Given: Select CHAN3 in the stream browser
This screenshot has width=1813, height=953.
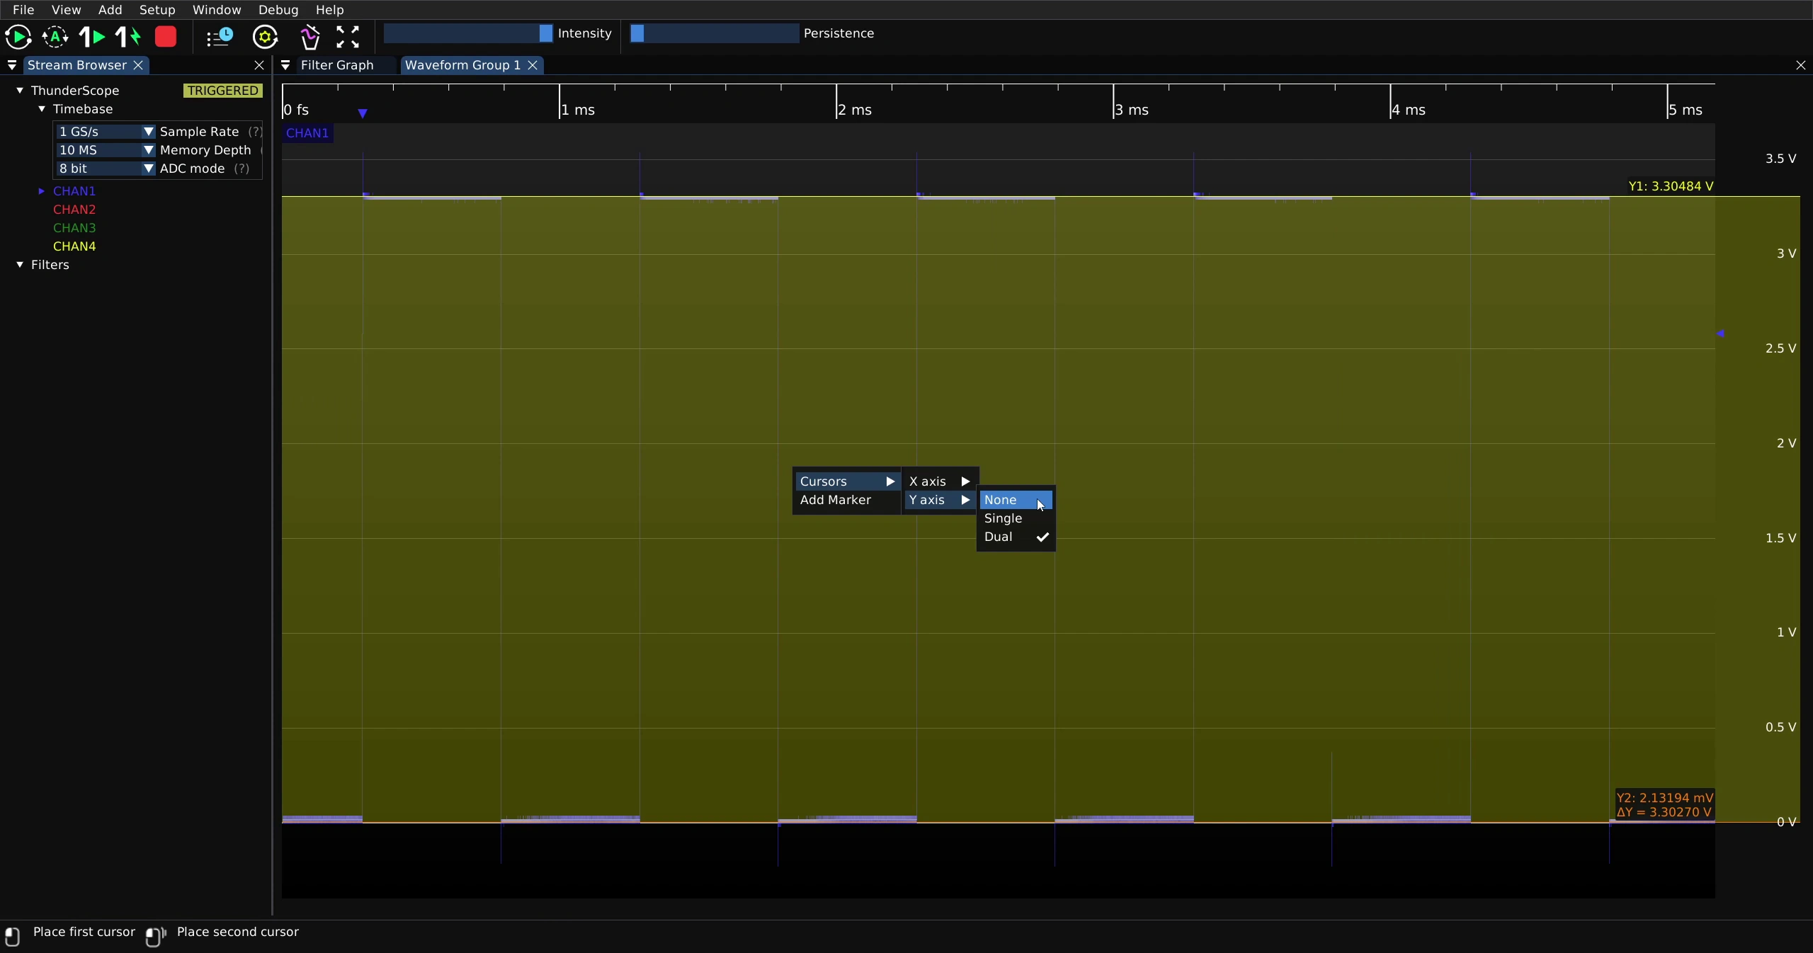Looking at the screenshot, I should 74,228.
